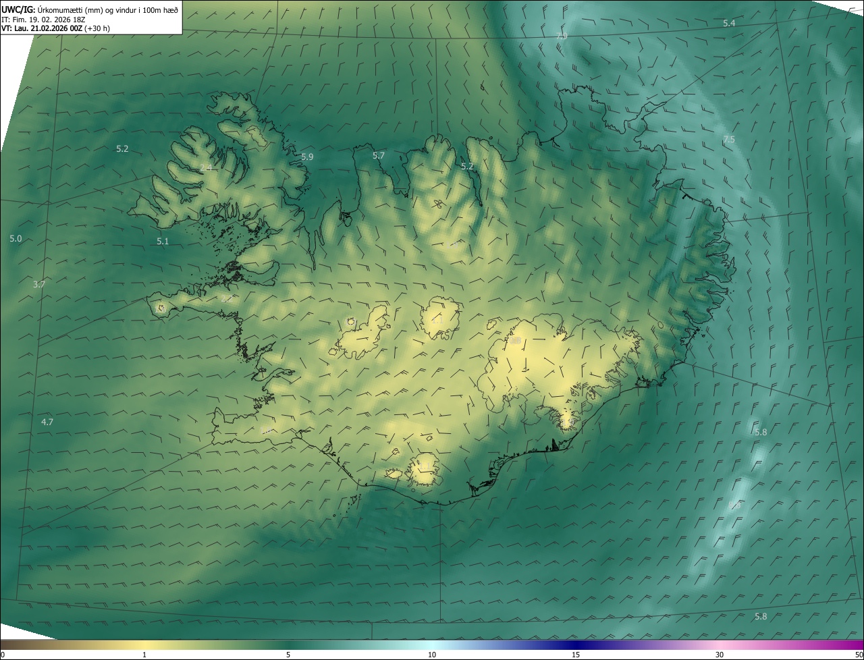The width and height of the screenshot is (864, 660).
Task: Click the 5.1 value in Breiðafjörður bay
Action: (163, 241)
